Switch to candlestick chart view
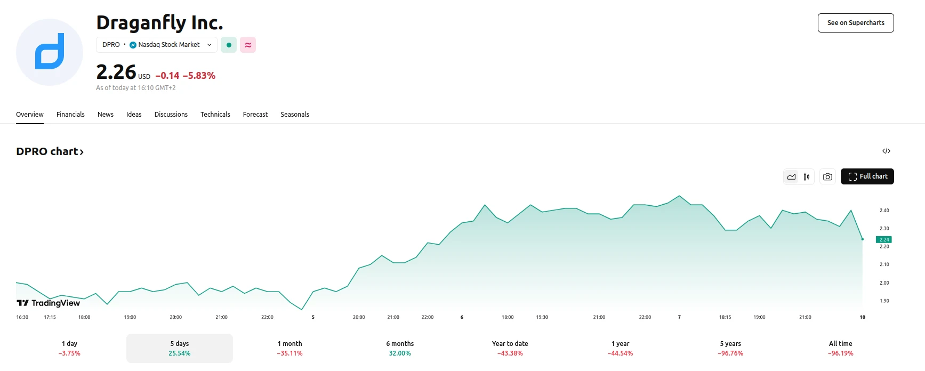 807,176
